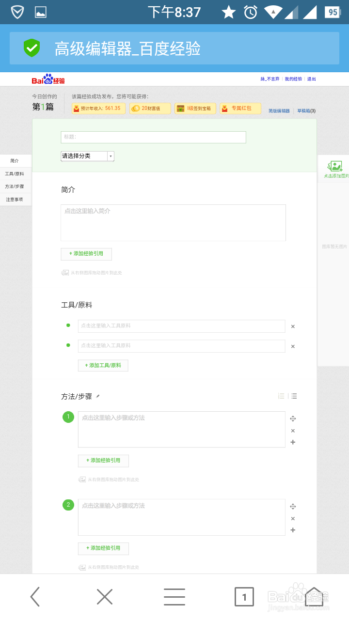Tap the star icon in status bar
Viewport: 349px width, 620px height.
click(229, 12)
